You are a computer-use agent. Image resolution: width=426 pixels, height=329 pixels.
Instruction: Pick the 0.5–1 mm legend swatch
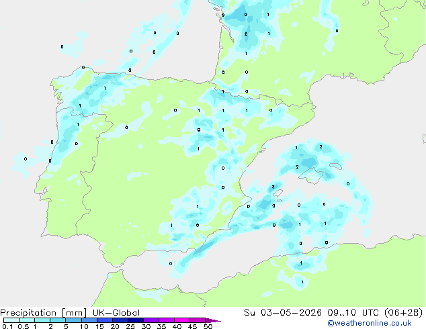[27, 320]
